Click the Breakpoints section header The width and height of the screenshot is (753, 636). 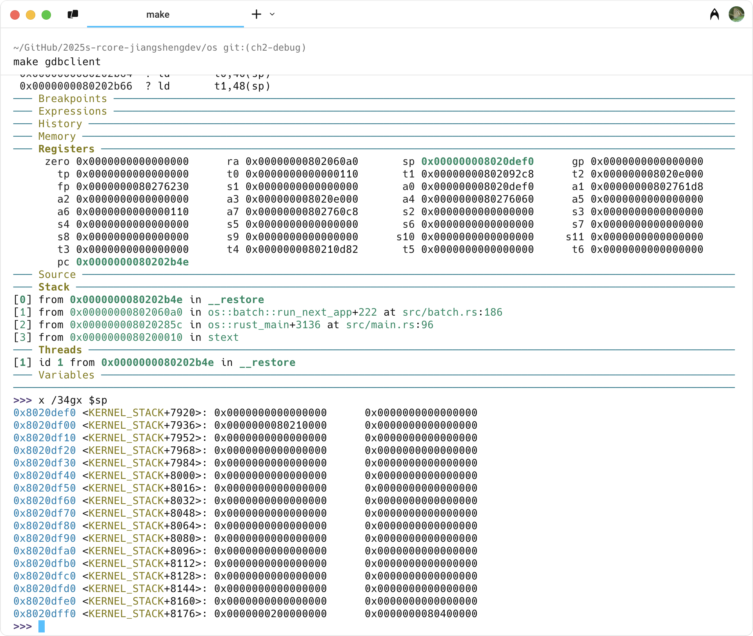(x=73, y=99)
